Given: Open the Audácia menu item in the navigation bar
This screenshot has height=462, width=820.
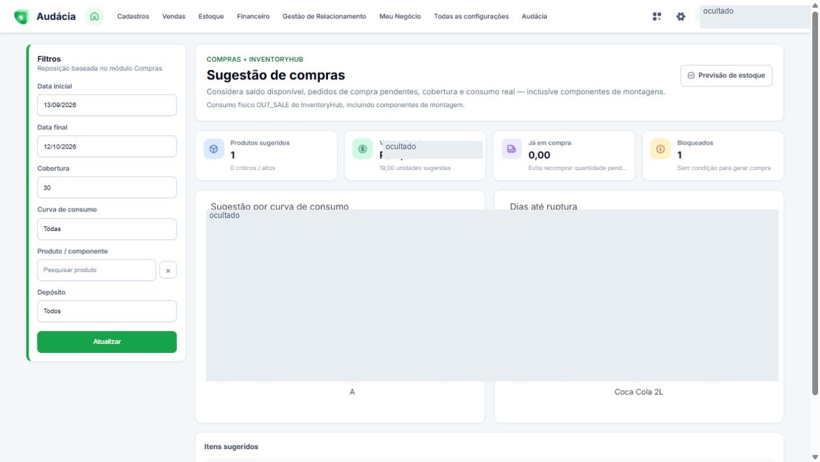Looking at the screenshot, I should coord(534,17).
